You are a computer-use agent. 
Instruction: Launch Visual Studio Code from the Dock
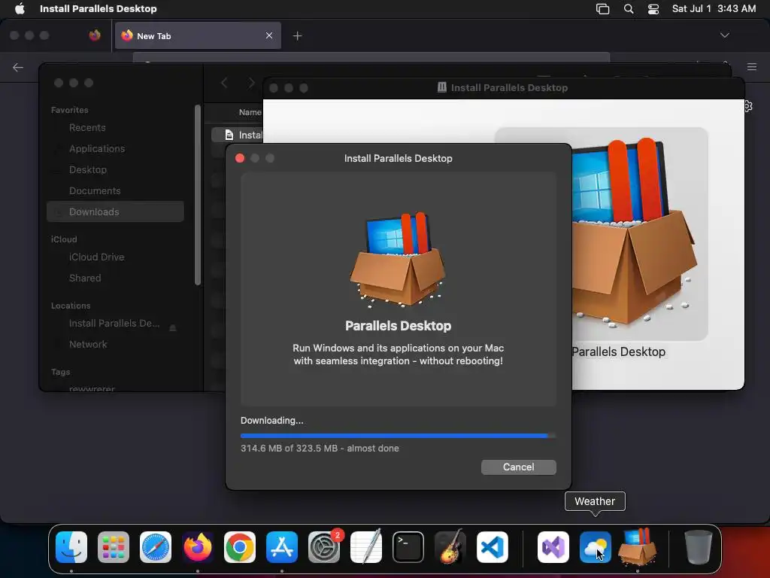(x=492, y=547)
